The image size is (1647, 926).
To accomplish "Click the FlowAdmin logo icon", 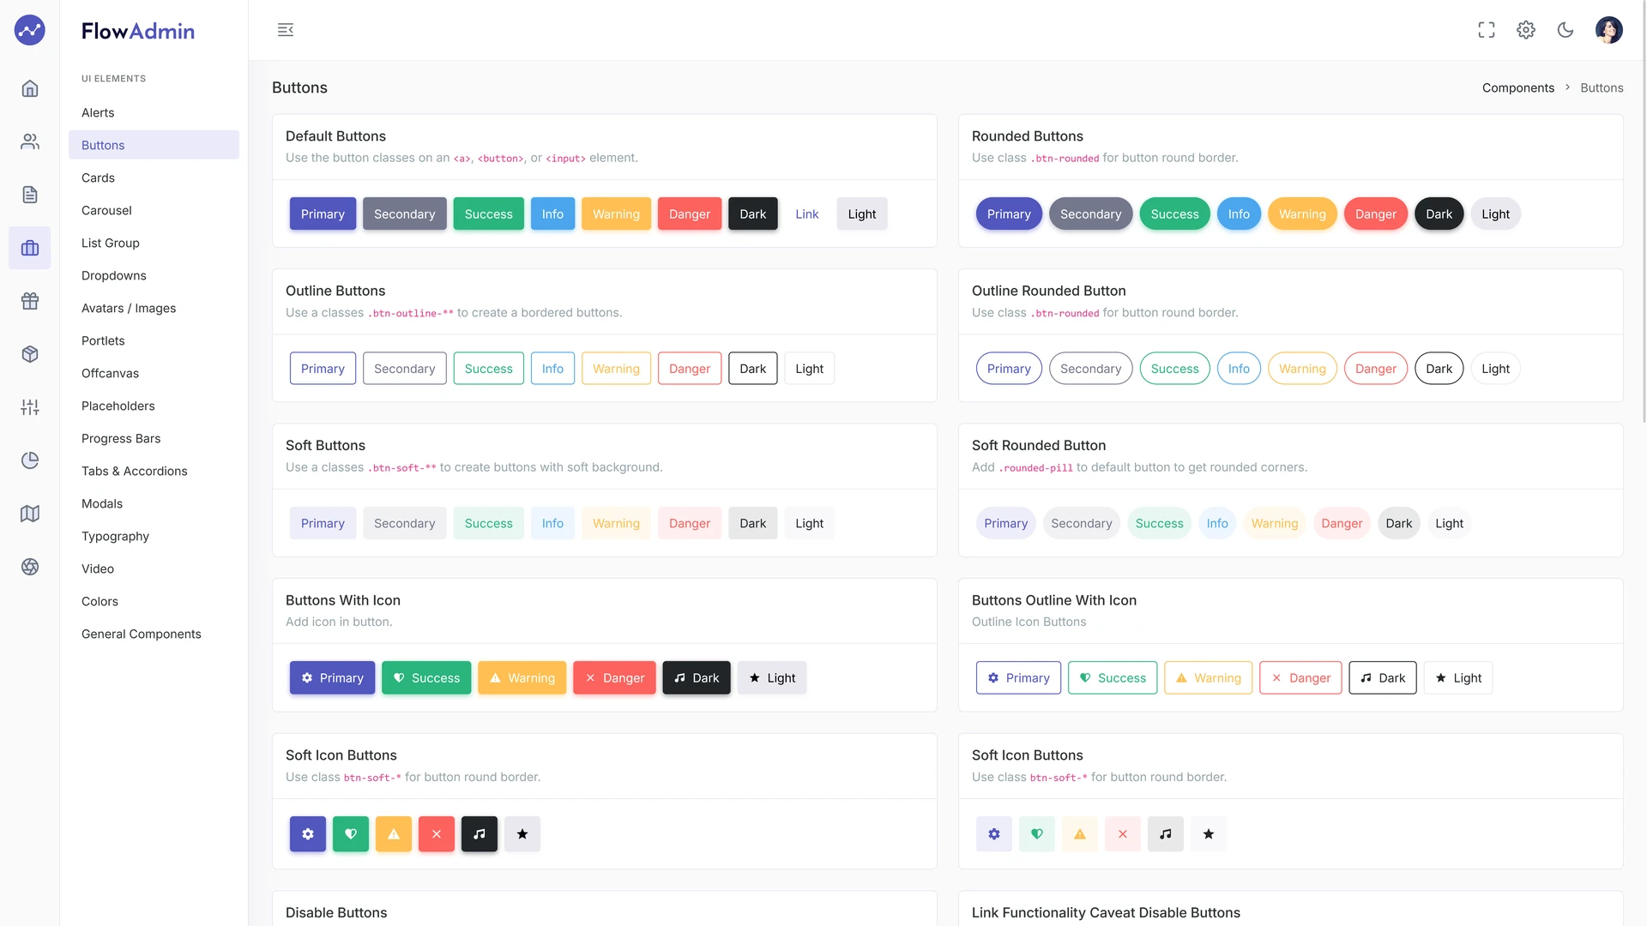I will click(30, 30).
